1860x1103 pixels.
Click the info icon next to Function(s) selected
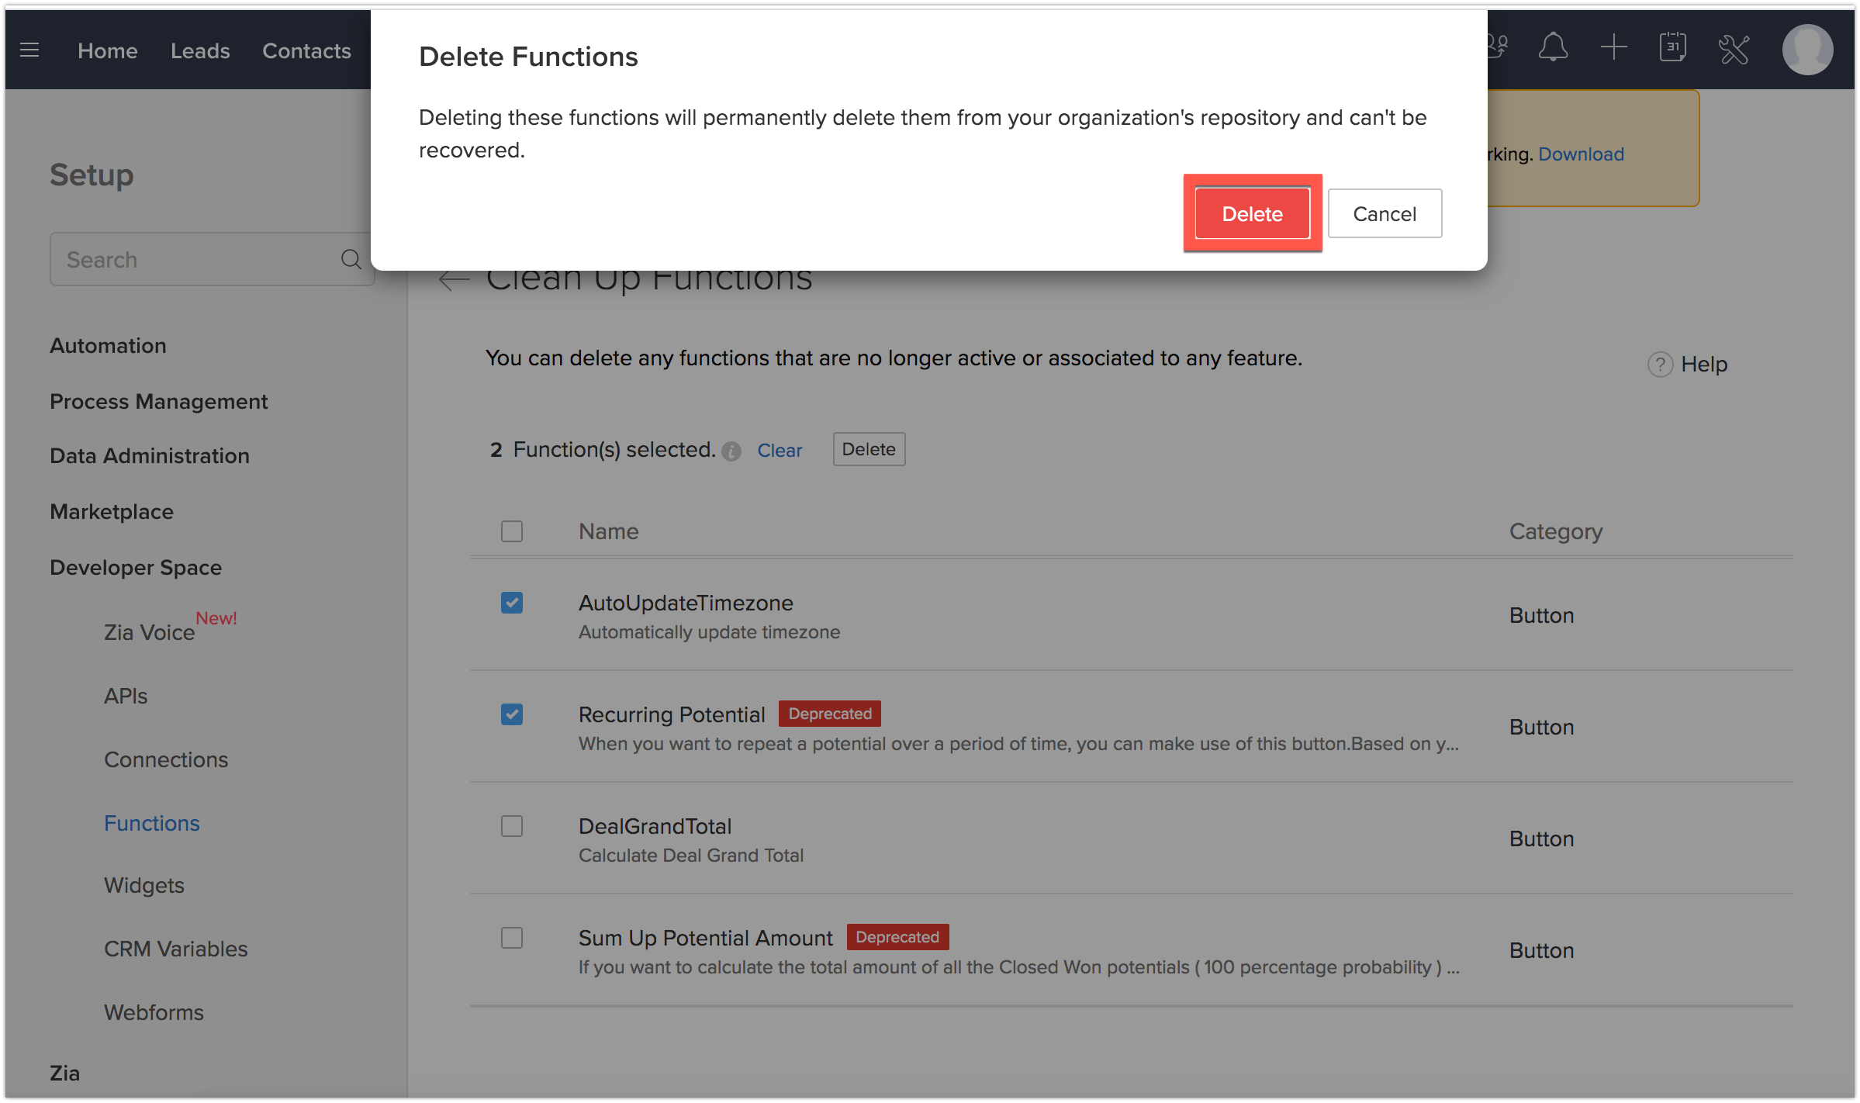click(x=731, y=451)
